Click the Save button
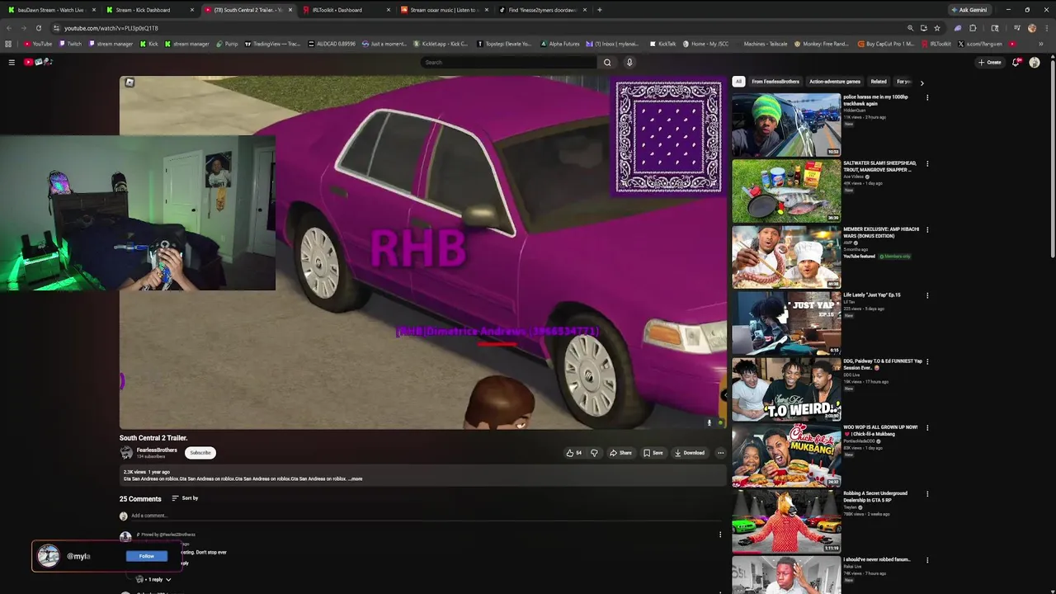This screenshot has height=594, width=1056. coord(653,453)
